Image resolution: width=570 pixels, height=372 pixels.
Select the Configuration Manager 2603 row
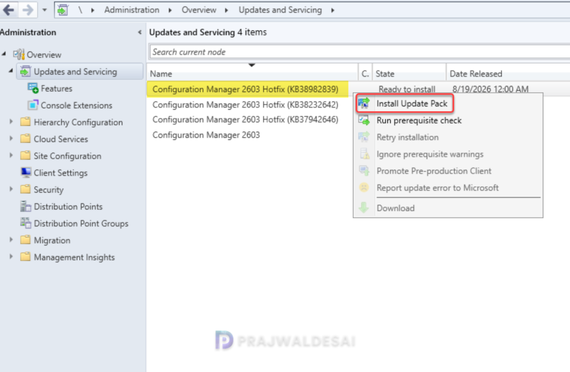206,135
